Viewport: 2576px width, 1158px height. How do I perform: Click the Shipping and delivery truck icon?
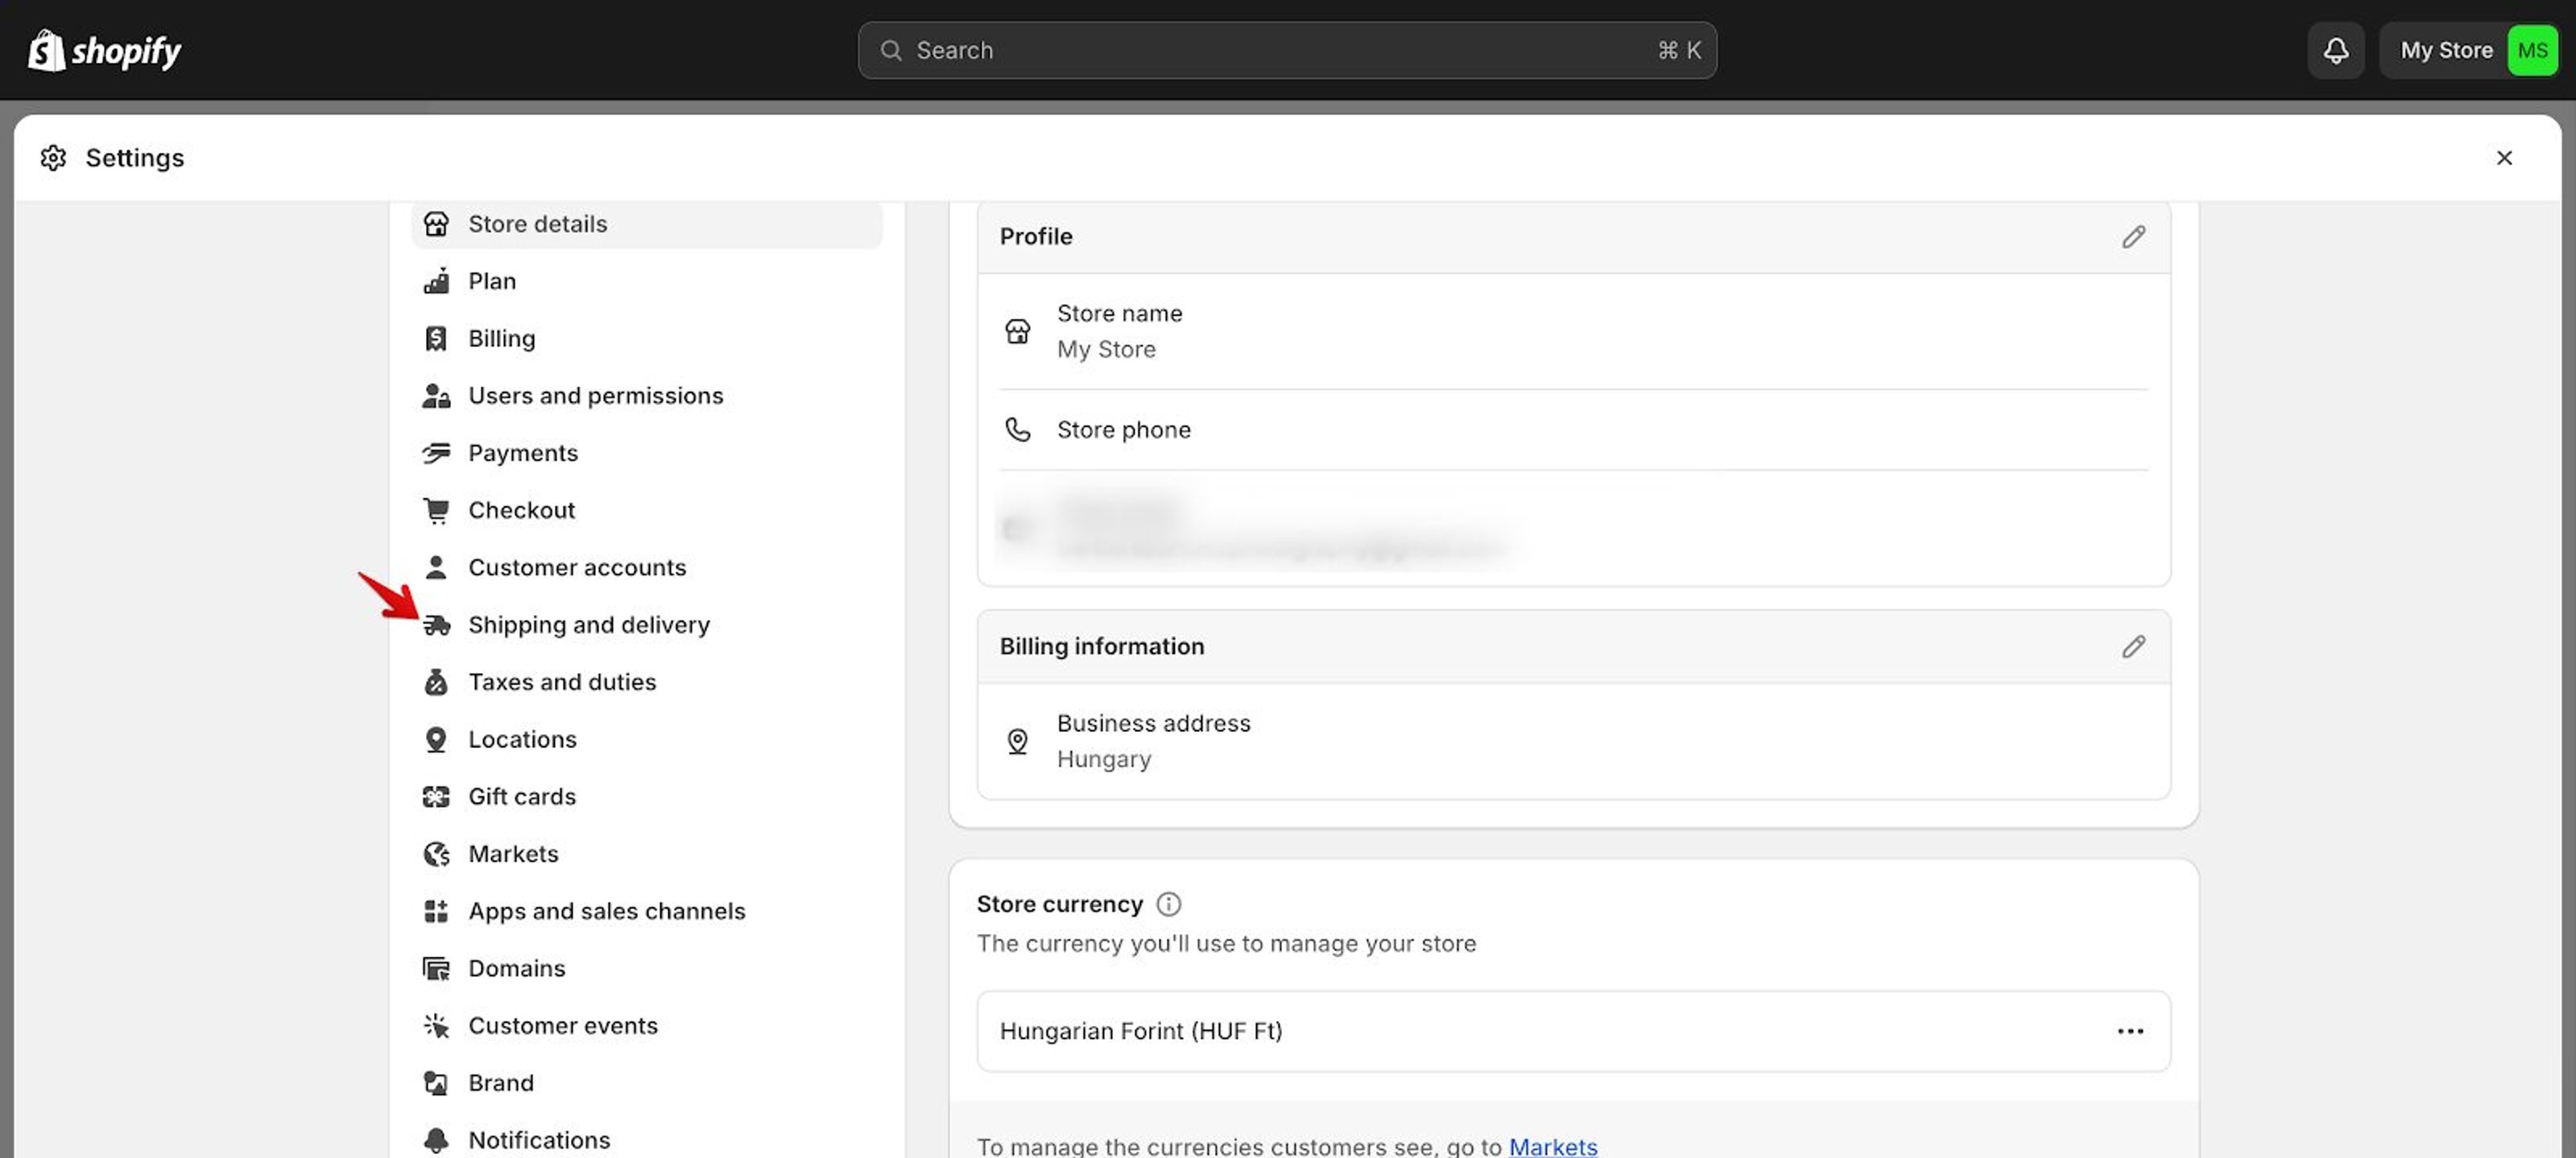pos(436,625)
